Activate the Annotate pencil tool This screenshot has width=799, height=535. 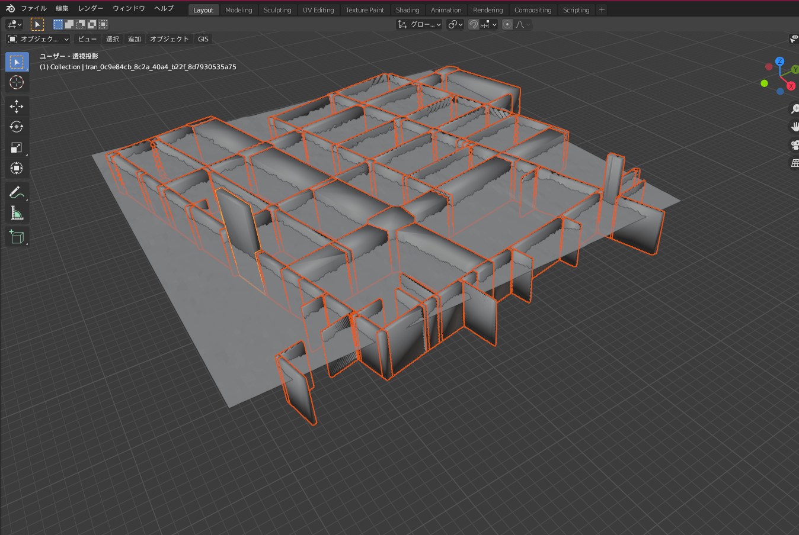(x=17, y=192)
